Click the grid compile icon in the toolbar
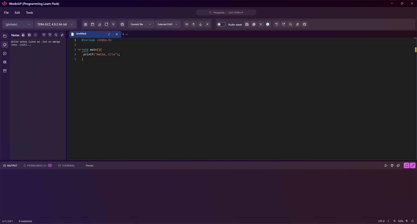 tap(86, 24)
